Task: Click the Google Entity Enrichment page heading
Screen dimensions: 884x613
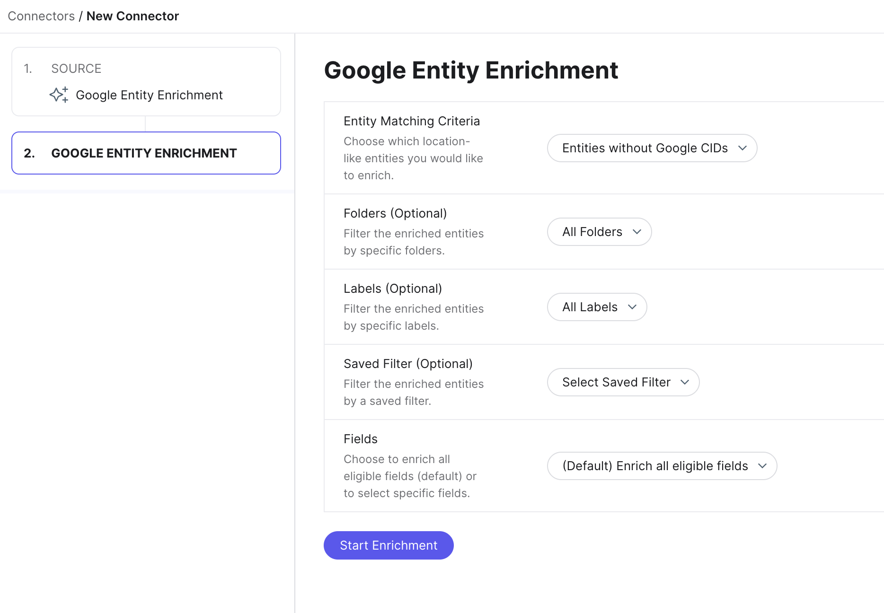Action: 471,70
